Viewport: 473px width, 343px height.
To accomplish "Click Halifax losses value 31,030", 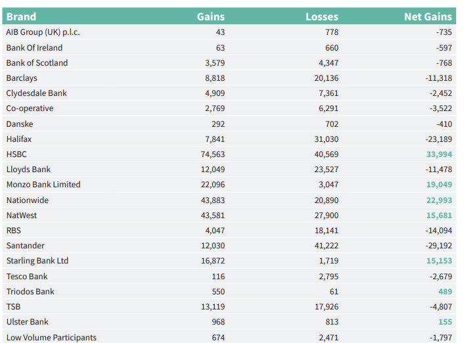I will (x=327, y=139).
